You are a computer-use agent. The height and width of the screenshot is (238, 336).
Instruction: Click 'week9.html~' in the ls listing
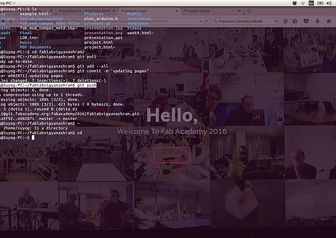click(x=140, y=33)
